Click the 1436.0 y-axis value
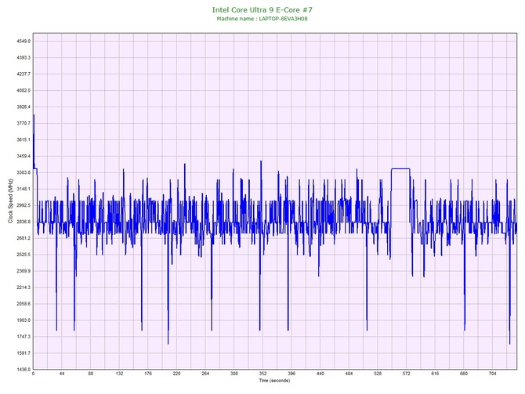This screenshot has height=394, width=525. pos(24,369)
